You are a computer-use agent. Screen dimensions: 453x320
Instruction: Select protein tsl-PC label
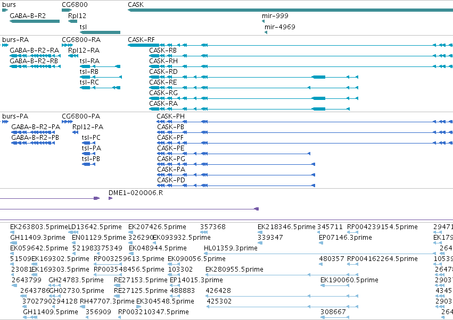[x=91, y=138]
